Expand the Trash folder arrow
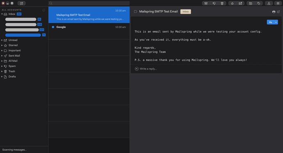Viewport: 283px width, 153px height. coord(2,72)
